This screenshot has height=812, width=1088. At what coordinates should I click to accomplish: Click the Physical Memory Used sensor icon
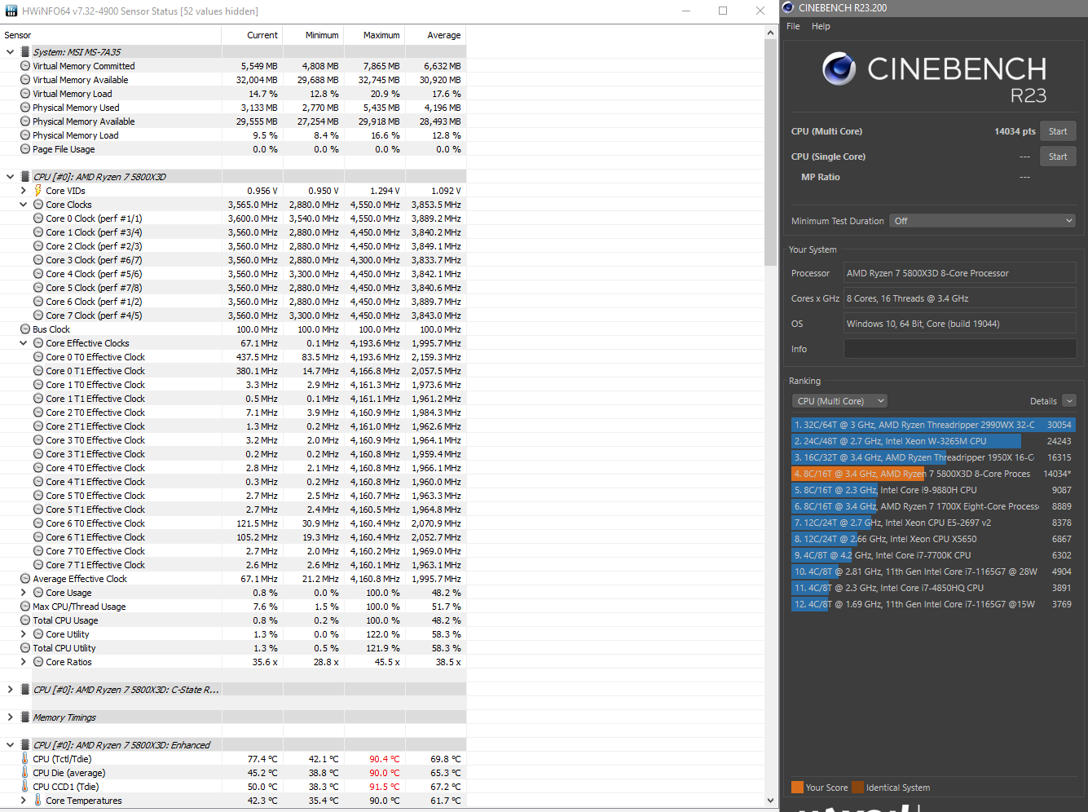point(25,108)
